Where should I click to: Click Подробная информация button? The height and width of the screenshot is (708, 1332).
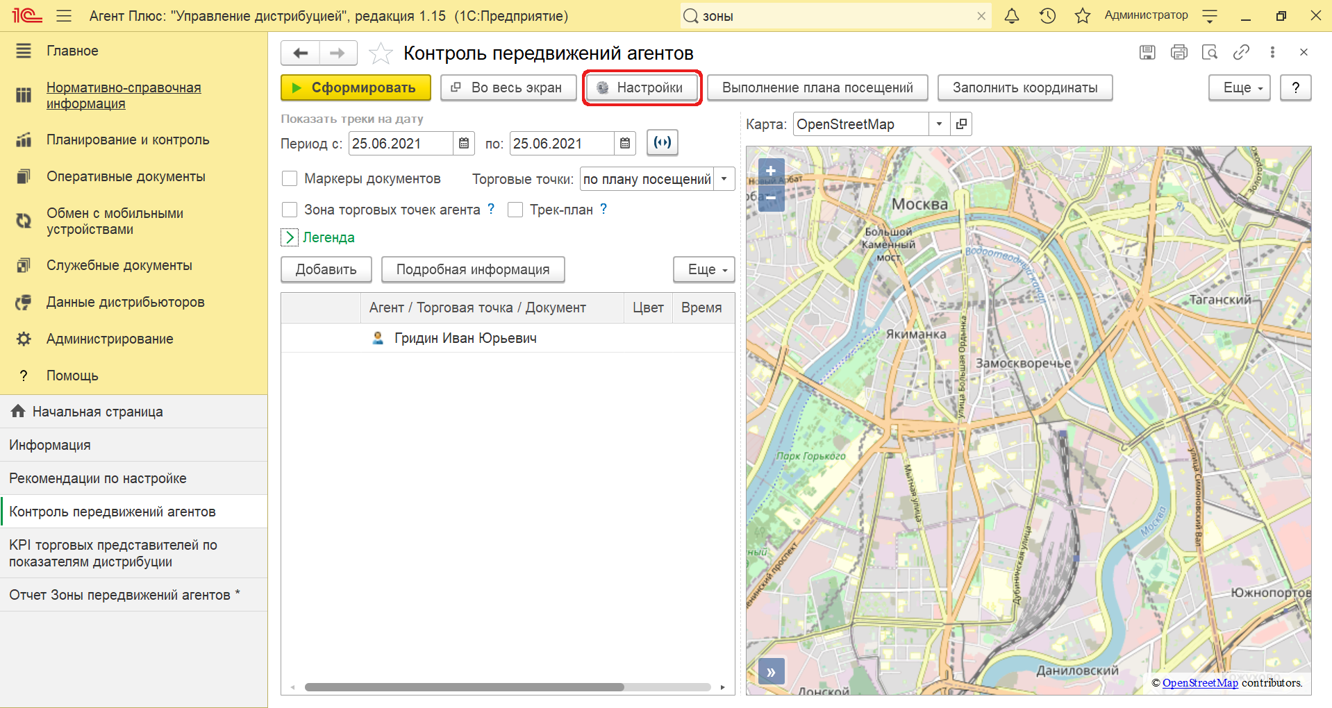pyautogui.click(x=473, y=269)
